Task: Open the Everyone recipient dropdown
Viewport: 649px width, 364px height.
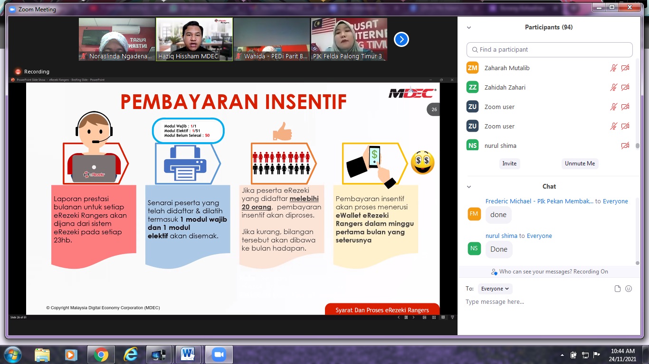Action: coord(495,289)
